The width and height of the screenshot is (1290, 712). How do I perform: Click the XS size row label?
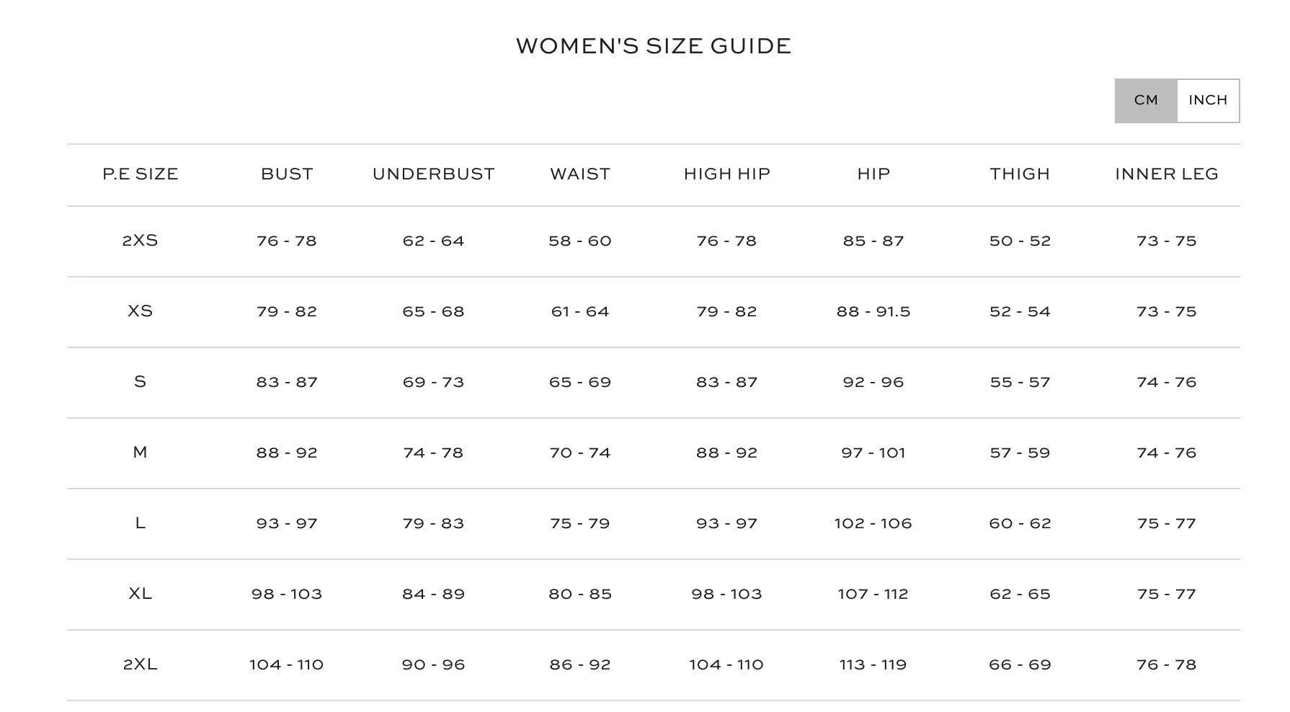point(141,311)
